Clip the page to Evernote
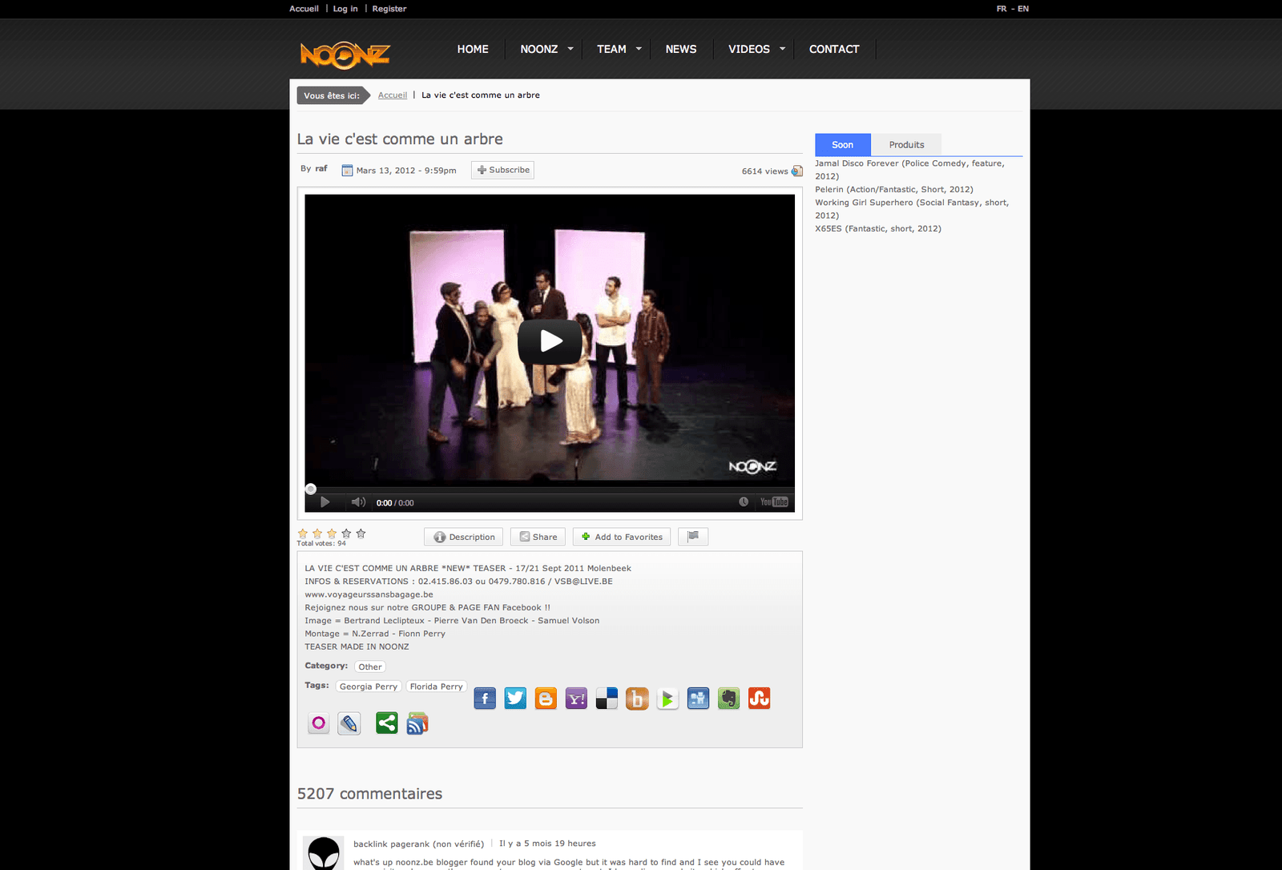Screen dimensions: 1282x870 [x=728, y=699]
